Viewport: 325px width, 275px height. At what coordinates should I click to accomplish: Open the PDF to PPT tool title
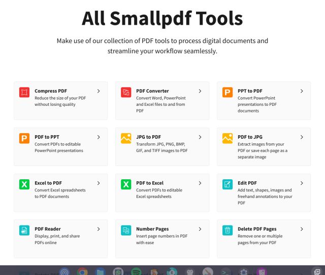[x=47, y=137]
